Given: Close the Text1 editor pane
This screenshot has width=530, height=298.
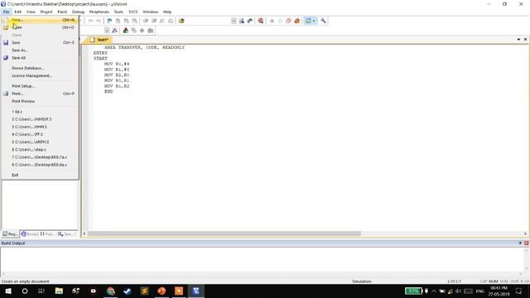Looking at the screenshot, I should click(x=525, y=40).
